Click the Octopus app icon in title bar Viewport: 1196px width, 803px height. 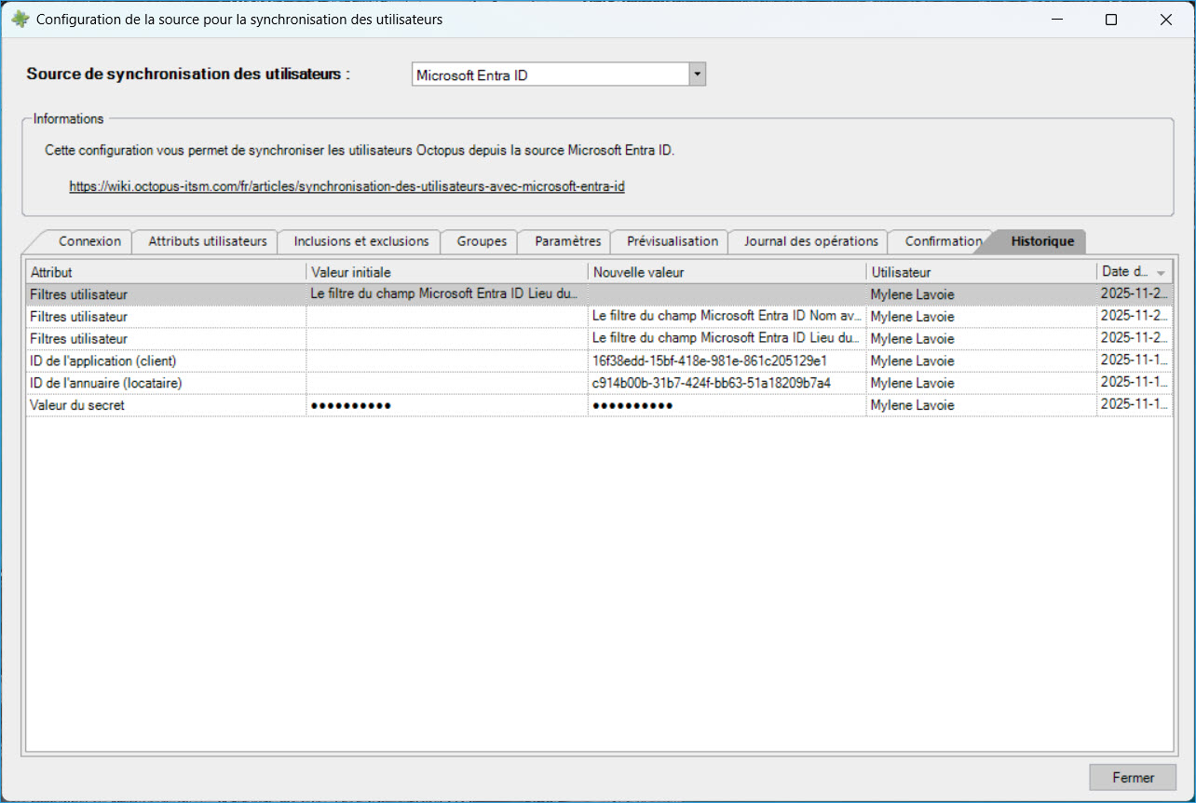(x=20, y=20)
